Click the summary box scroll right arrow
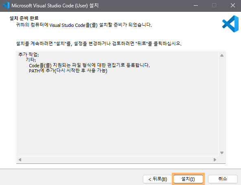 point(215,160)
